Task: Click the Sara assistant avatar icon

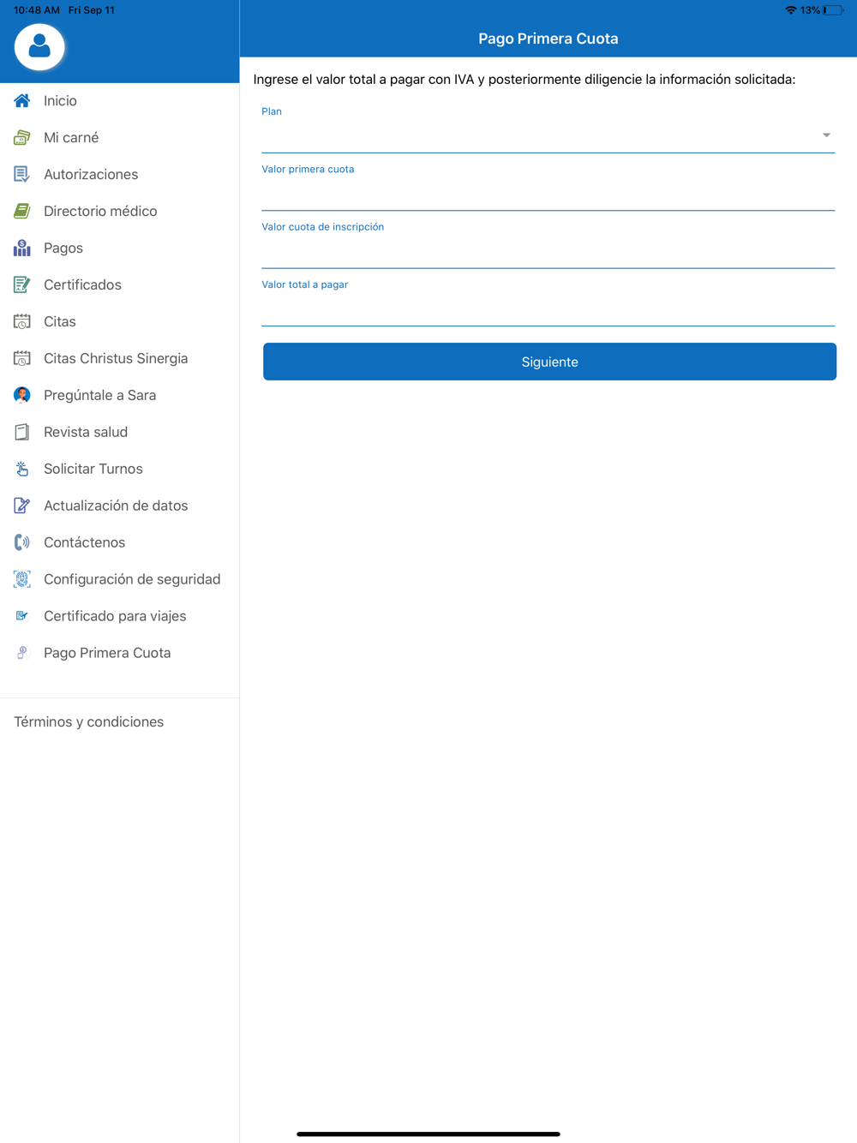Action: (22, 395)
